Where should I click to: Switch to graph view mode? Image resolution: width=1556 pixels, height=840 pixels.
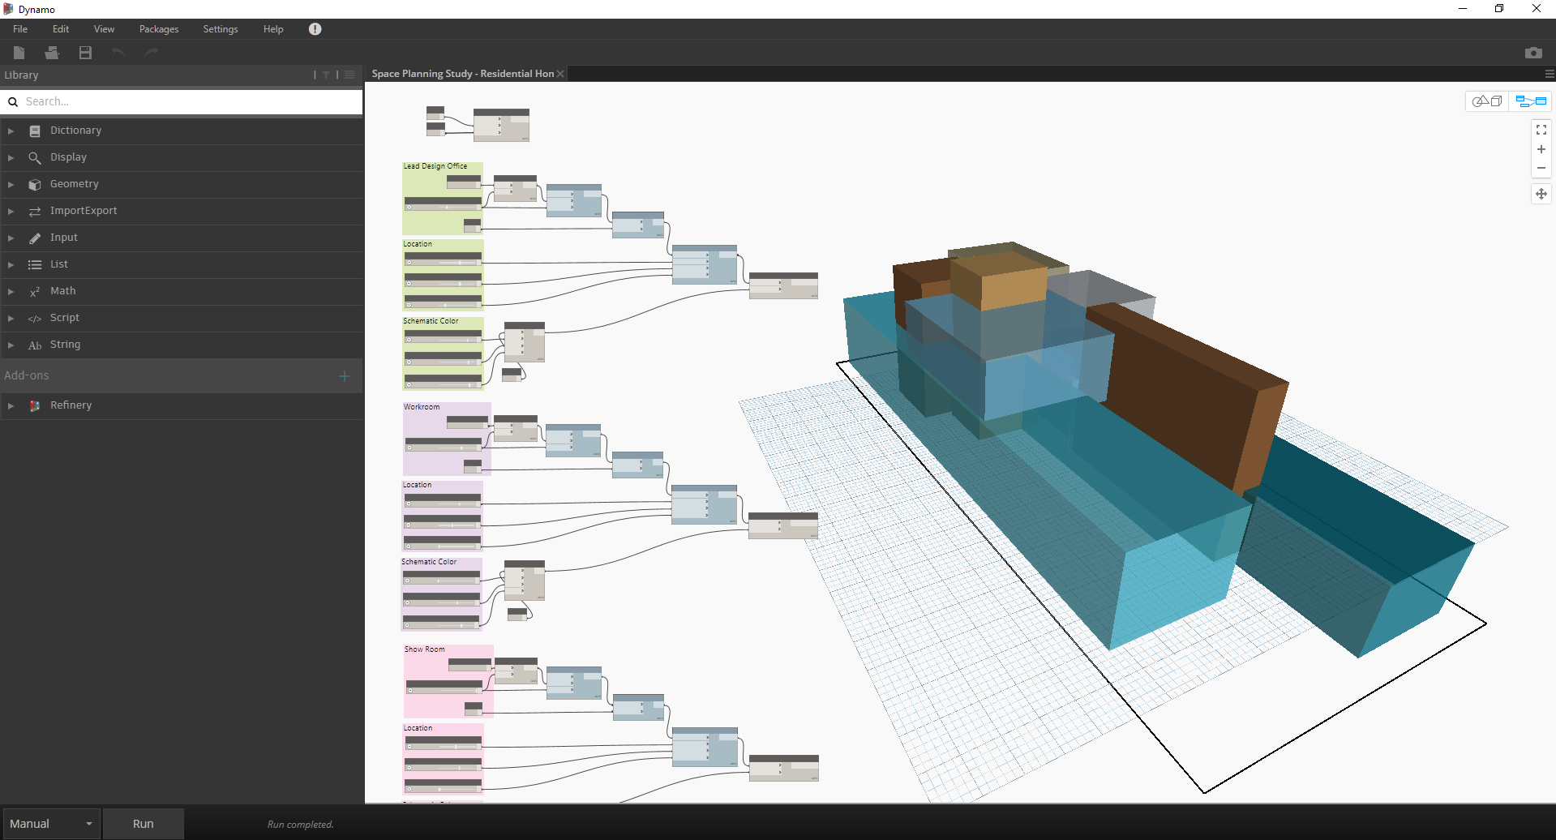pos(1531,101)
